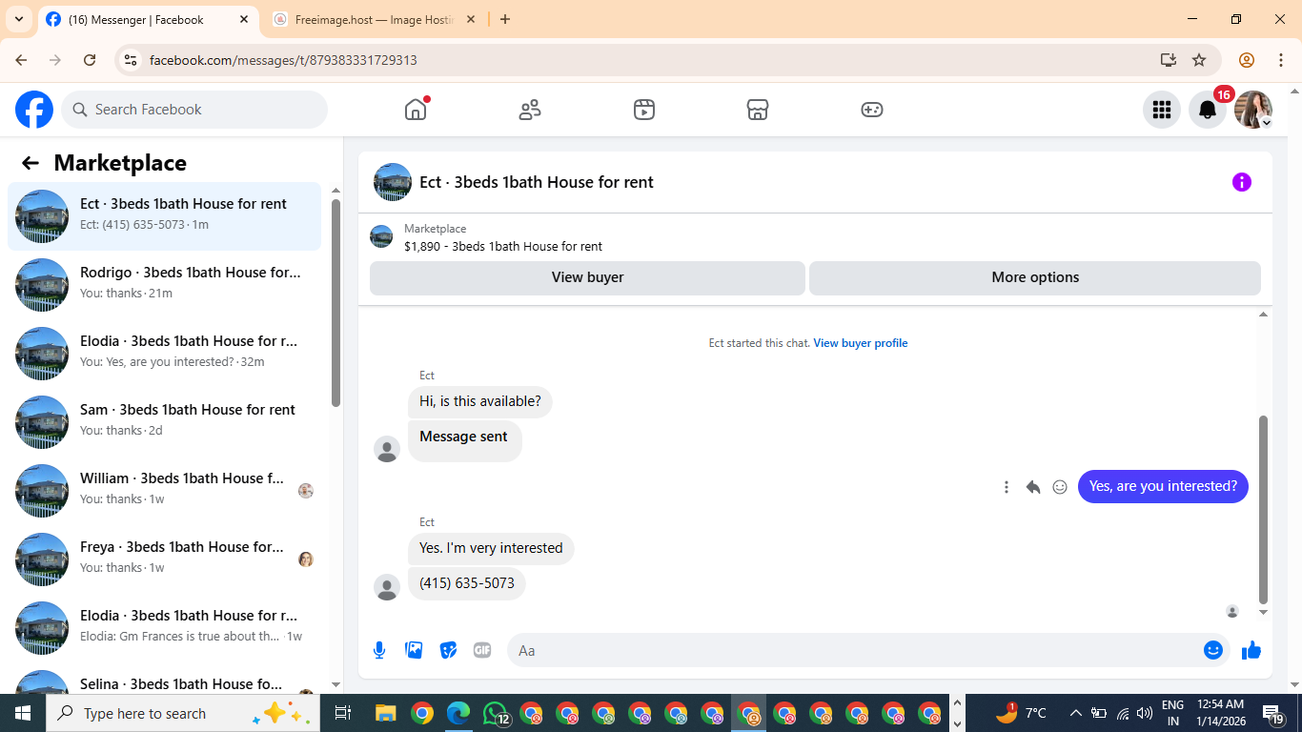Show hidden system tray icons

[1075, 713]
